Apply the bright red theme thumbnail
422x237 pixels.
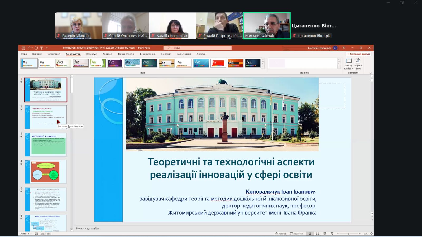218,63
